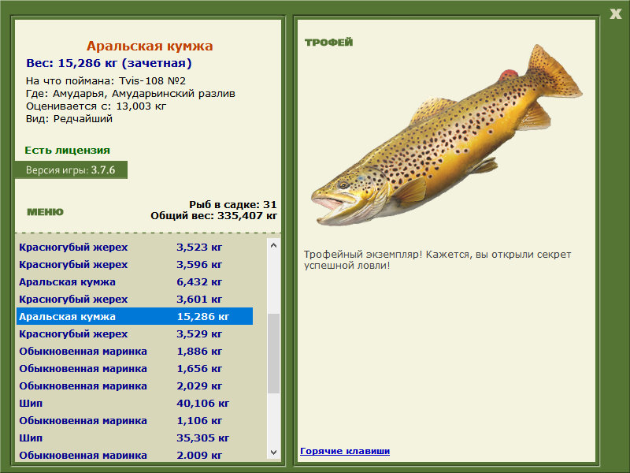
Task: Click the scrollbar up arrow
Action: point(273,245)
